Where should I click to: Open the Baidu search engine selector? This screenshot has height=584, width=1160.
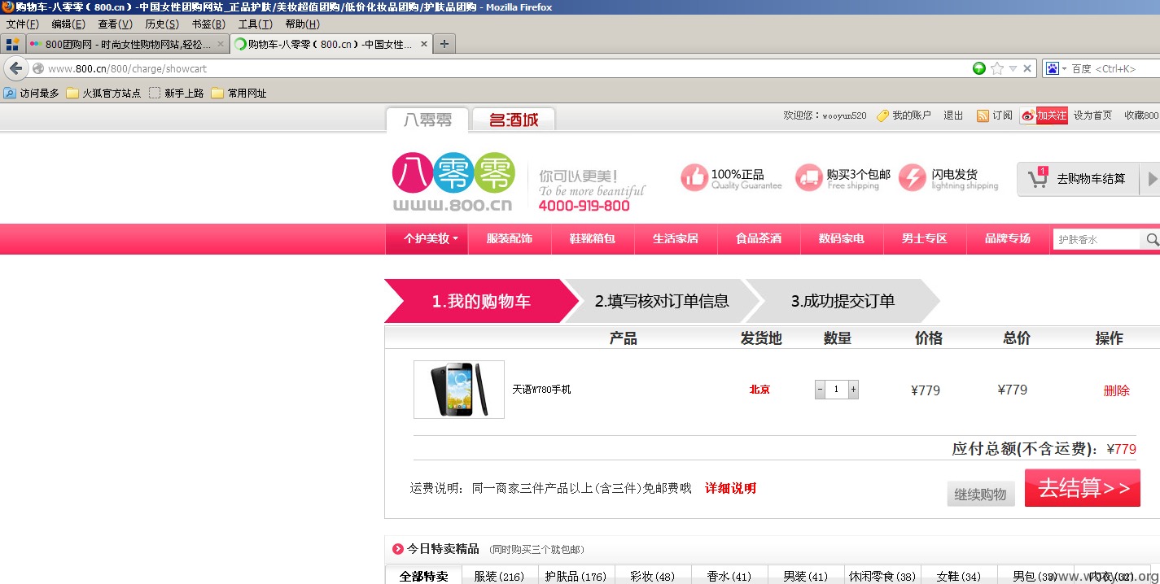point(1056,68)
